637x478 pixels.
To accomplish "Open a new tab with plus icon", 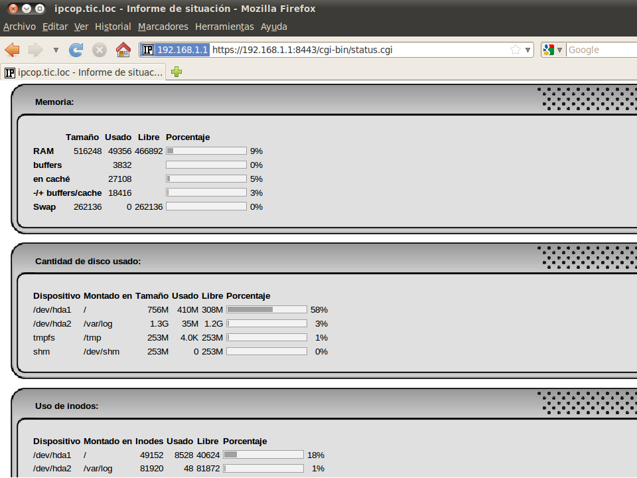I will (x=176, y=72).
